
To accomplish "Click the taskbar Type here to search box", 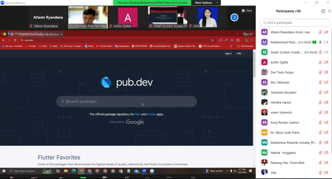I will tap(30, 171).
